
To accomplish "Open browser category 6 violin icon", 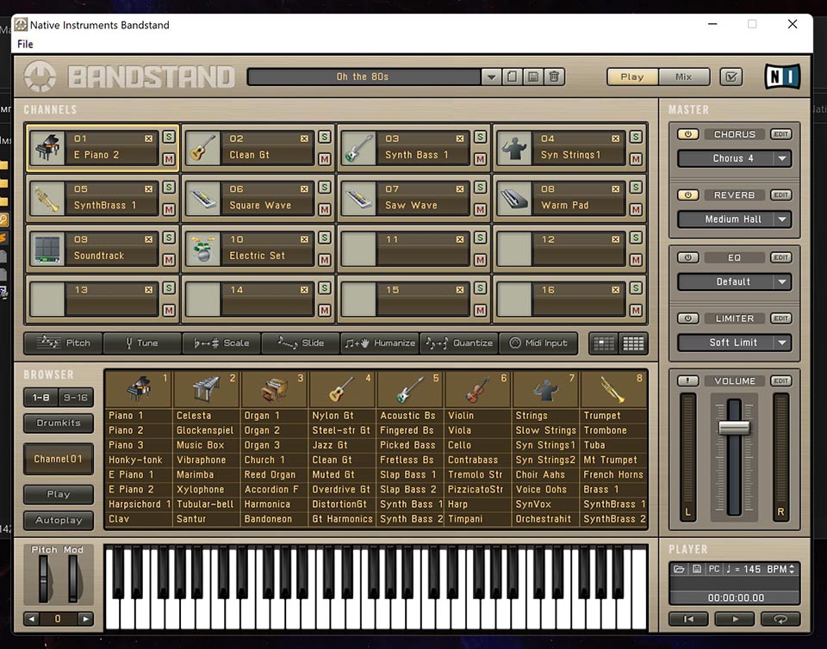I will pos(477,390).
